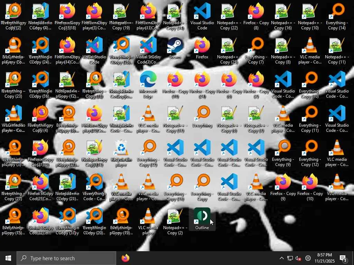The height and width of the screenshot is (265, 354).
Task: Open network status in system tray
Action: [x=290, y=258]
